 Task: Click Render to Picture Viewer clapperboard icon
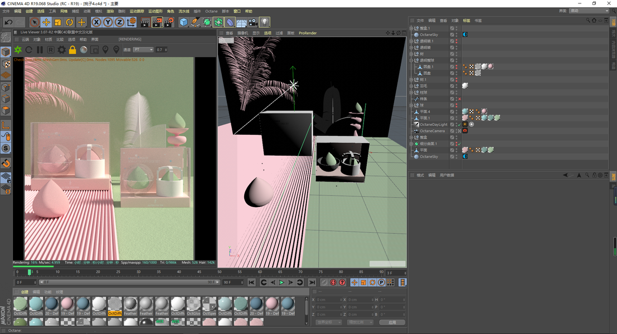click(157, 22)
